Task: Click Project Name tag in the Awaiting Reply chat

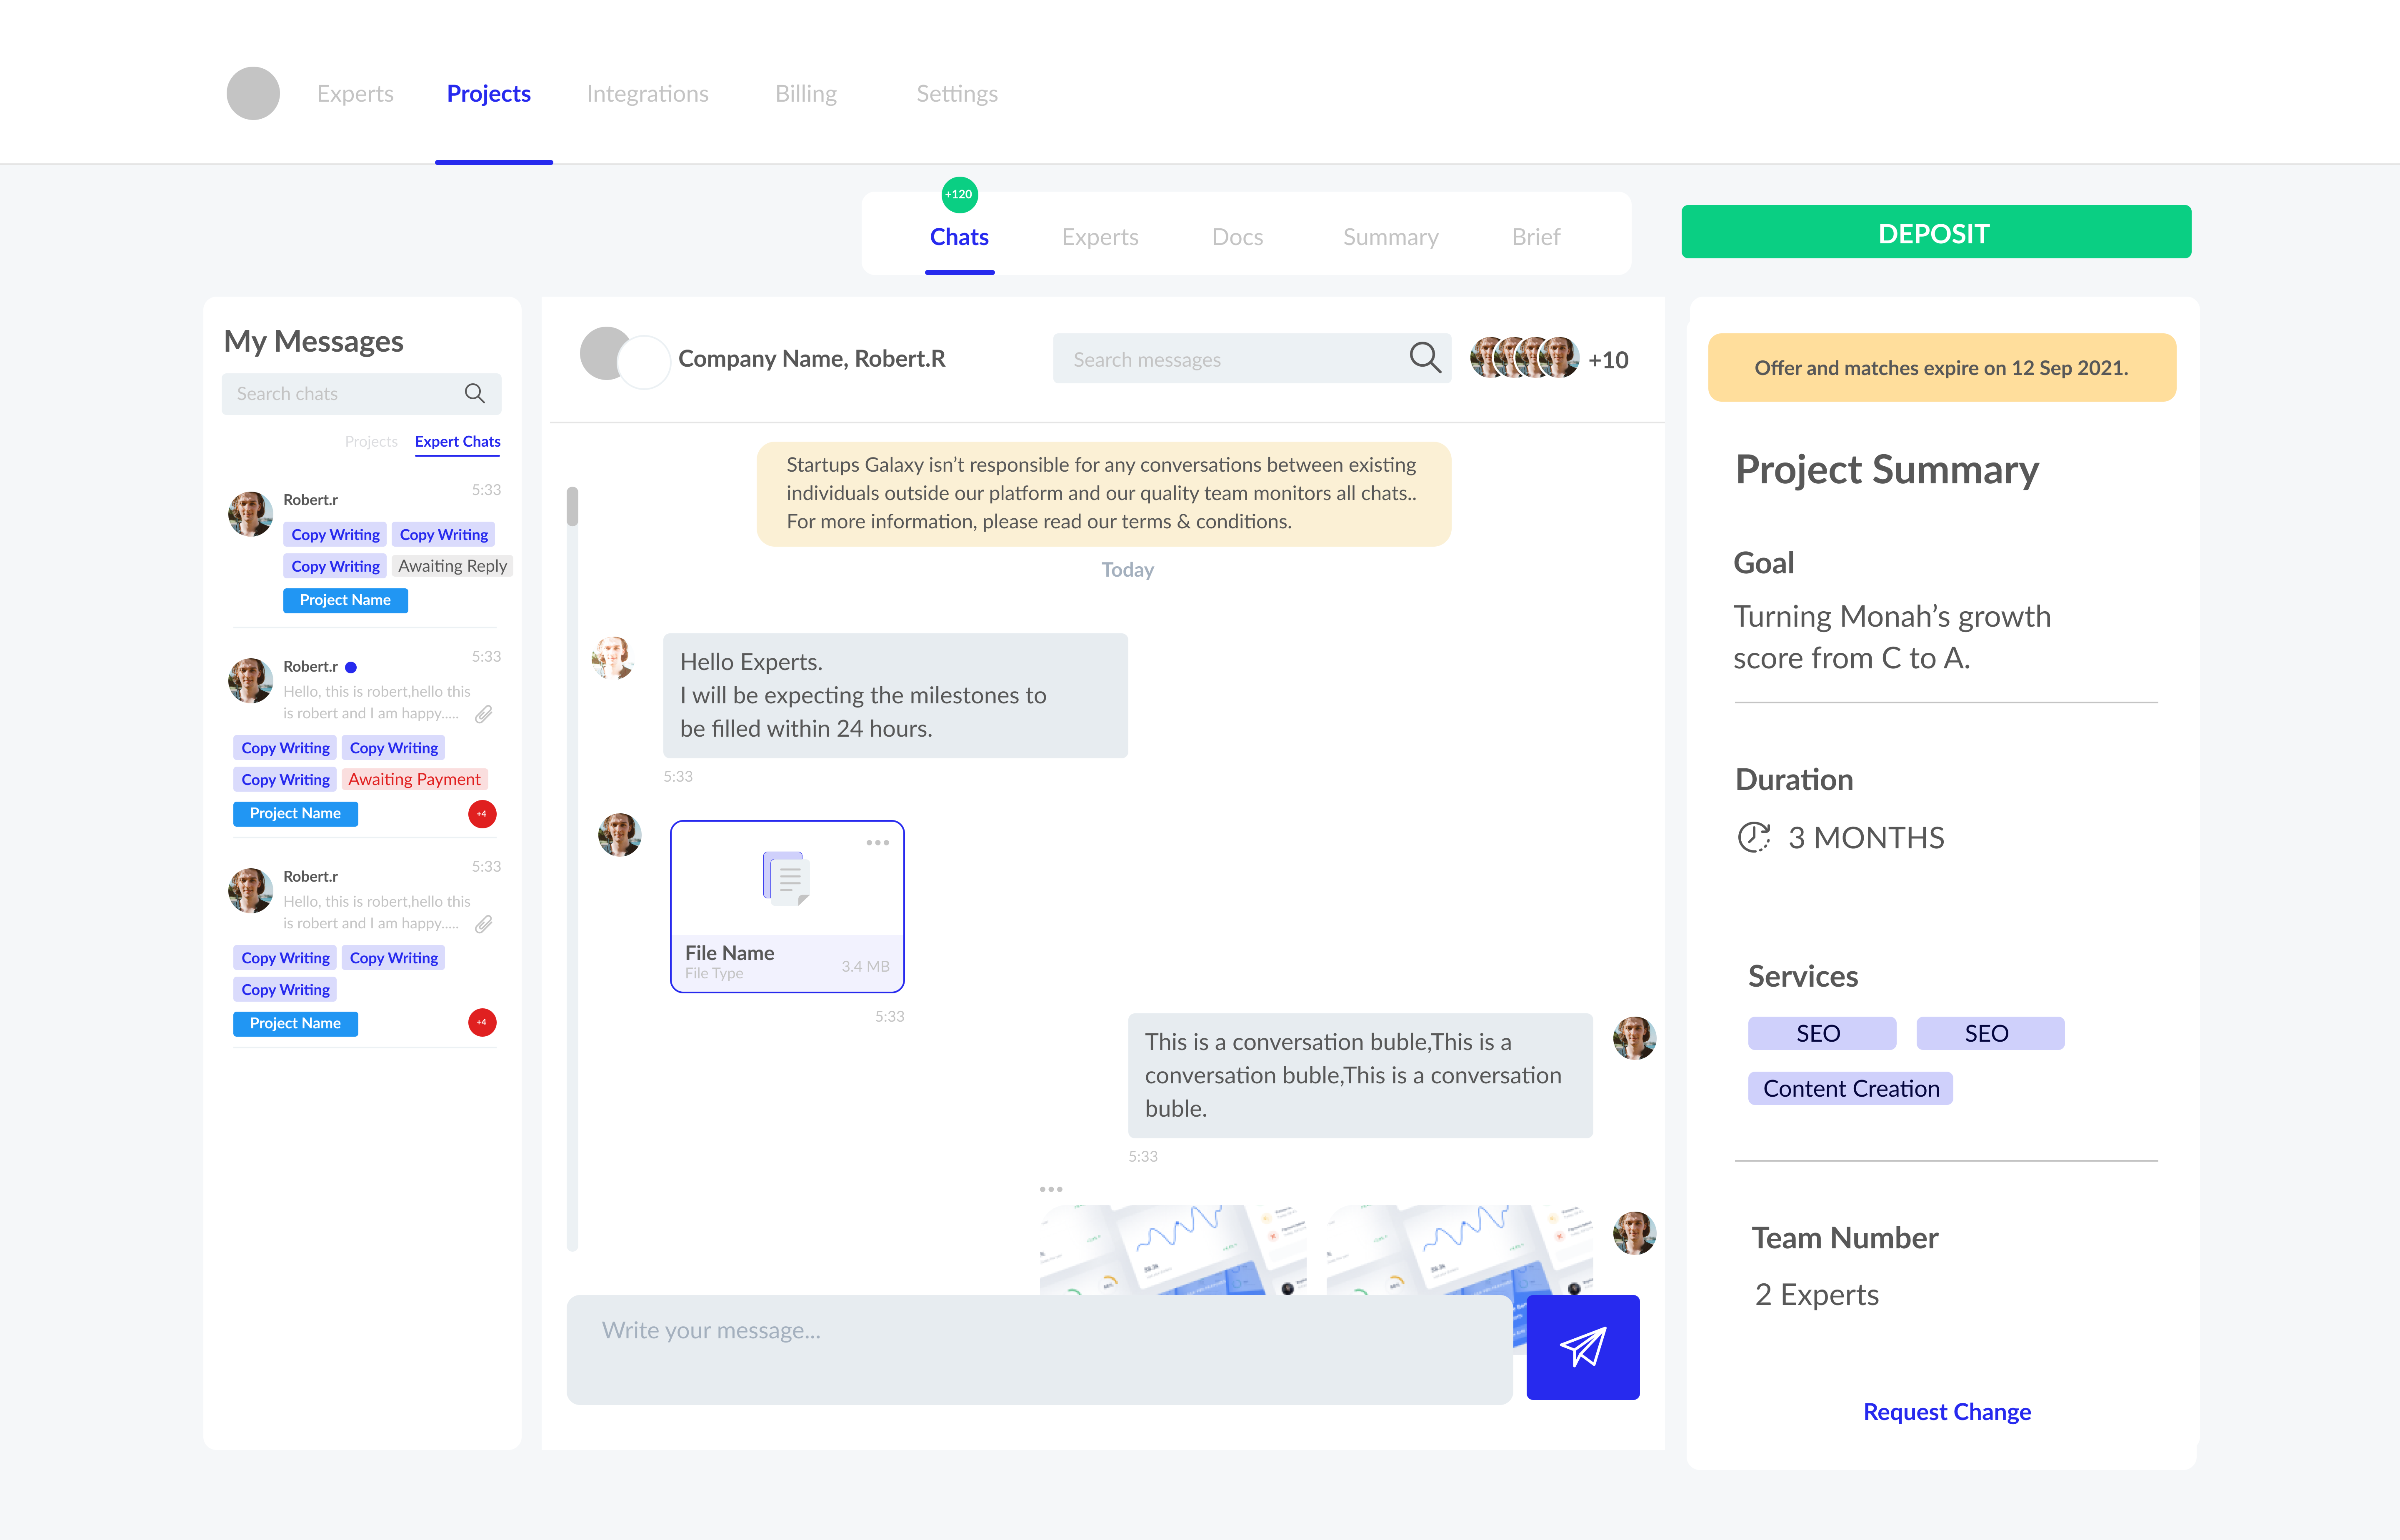Action: click(345, 600)
